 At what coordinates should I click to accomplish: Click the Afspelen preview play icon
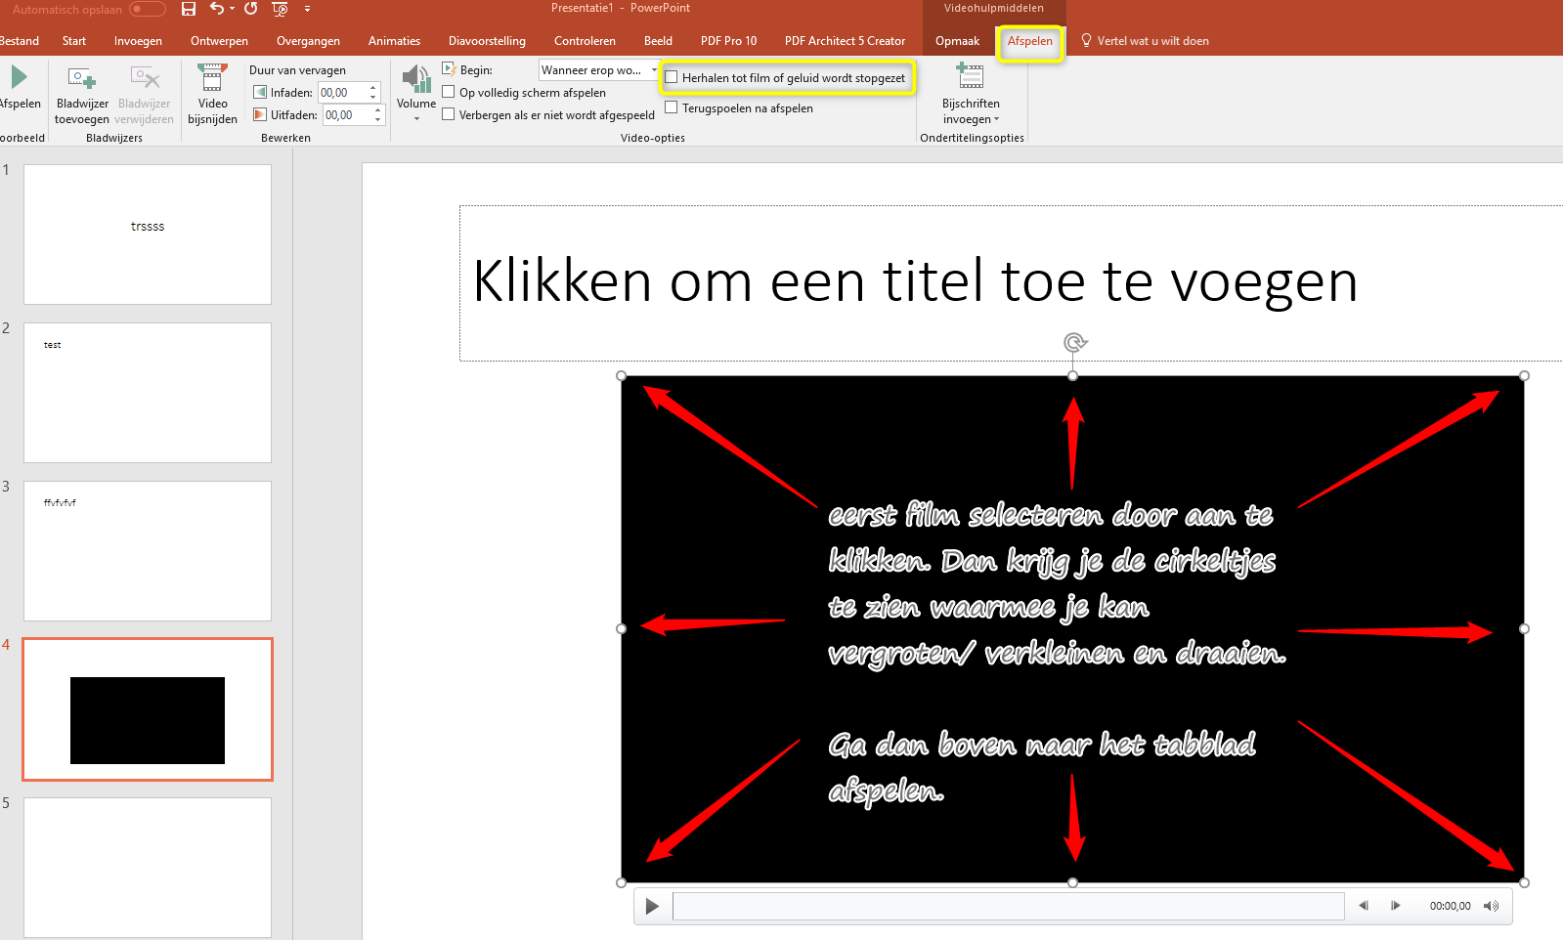click(x=19, y=77)
